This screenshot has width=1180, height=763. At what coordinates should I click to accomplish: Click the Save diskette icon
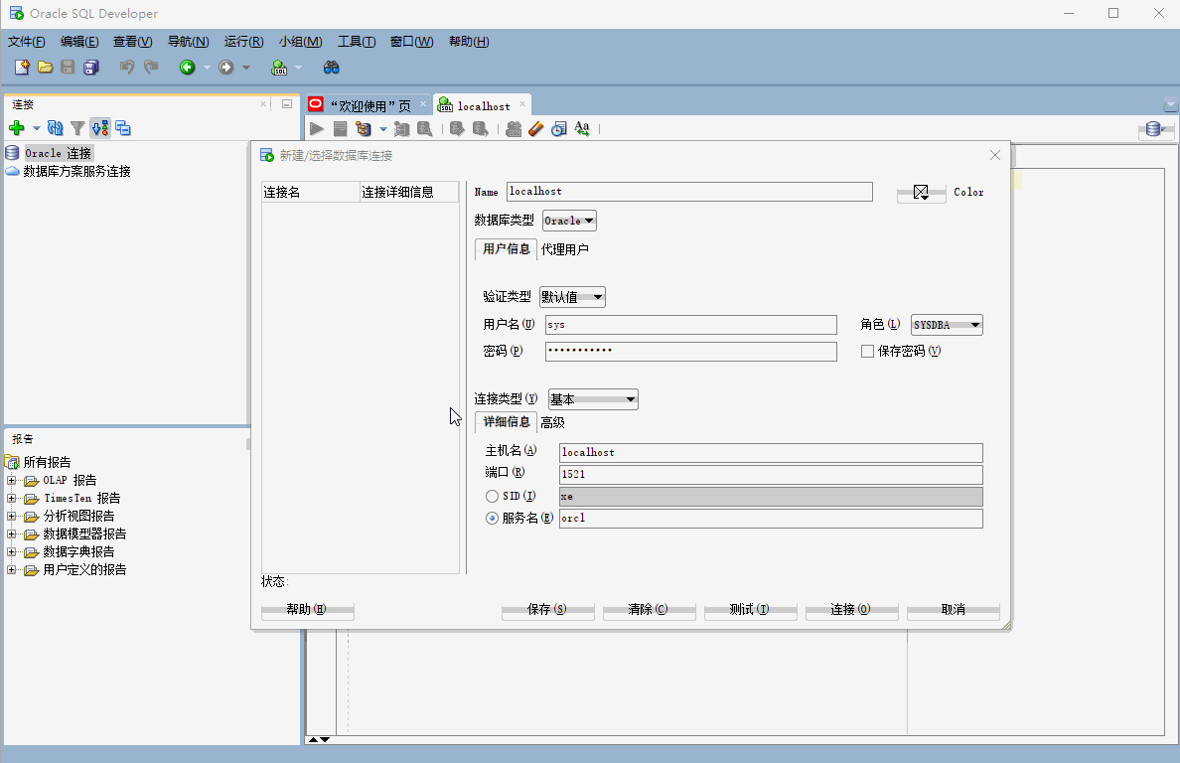click(68, 67)
